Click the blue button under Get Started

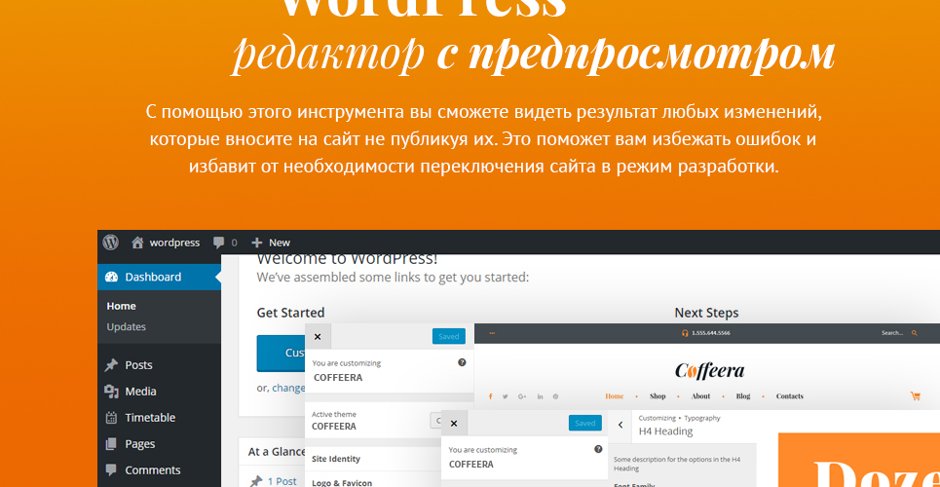tap(281, 354)
